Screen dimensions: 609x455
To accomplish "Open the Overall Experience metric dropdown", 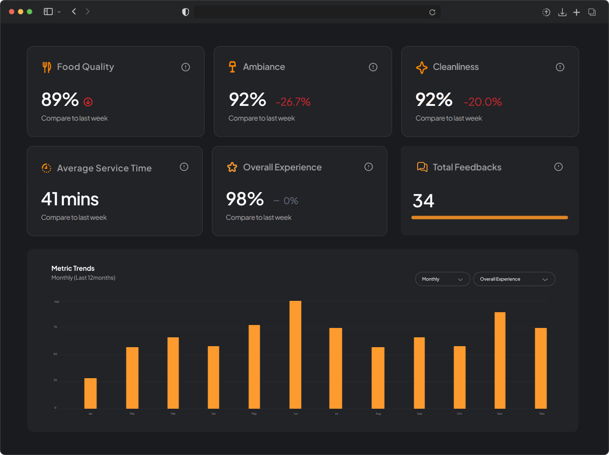I will pos(514,279).
